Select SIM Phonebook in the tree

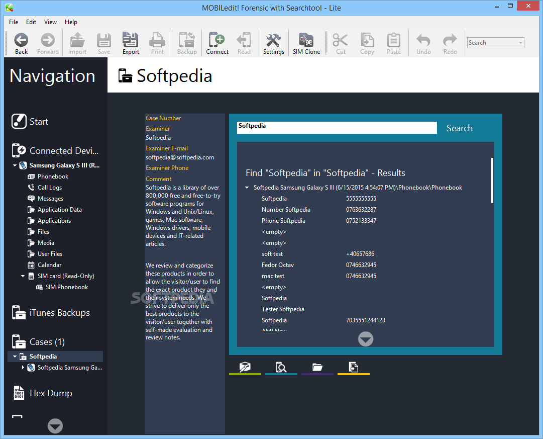click(66, 287)
